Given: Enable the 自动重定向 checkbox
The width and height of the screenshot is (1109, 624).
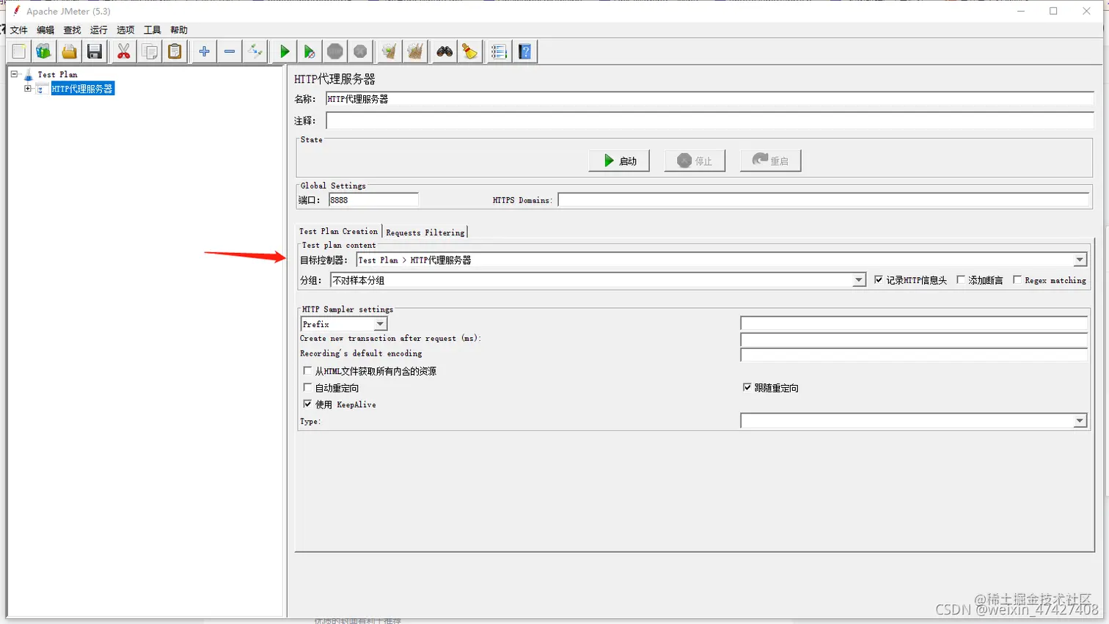Looking at the screenshot, I should click(x=307, y=387).
